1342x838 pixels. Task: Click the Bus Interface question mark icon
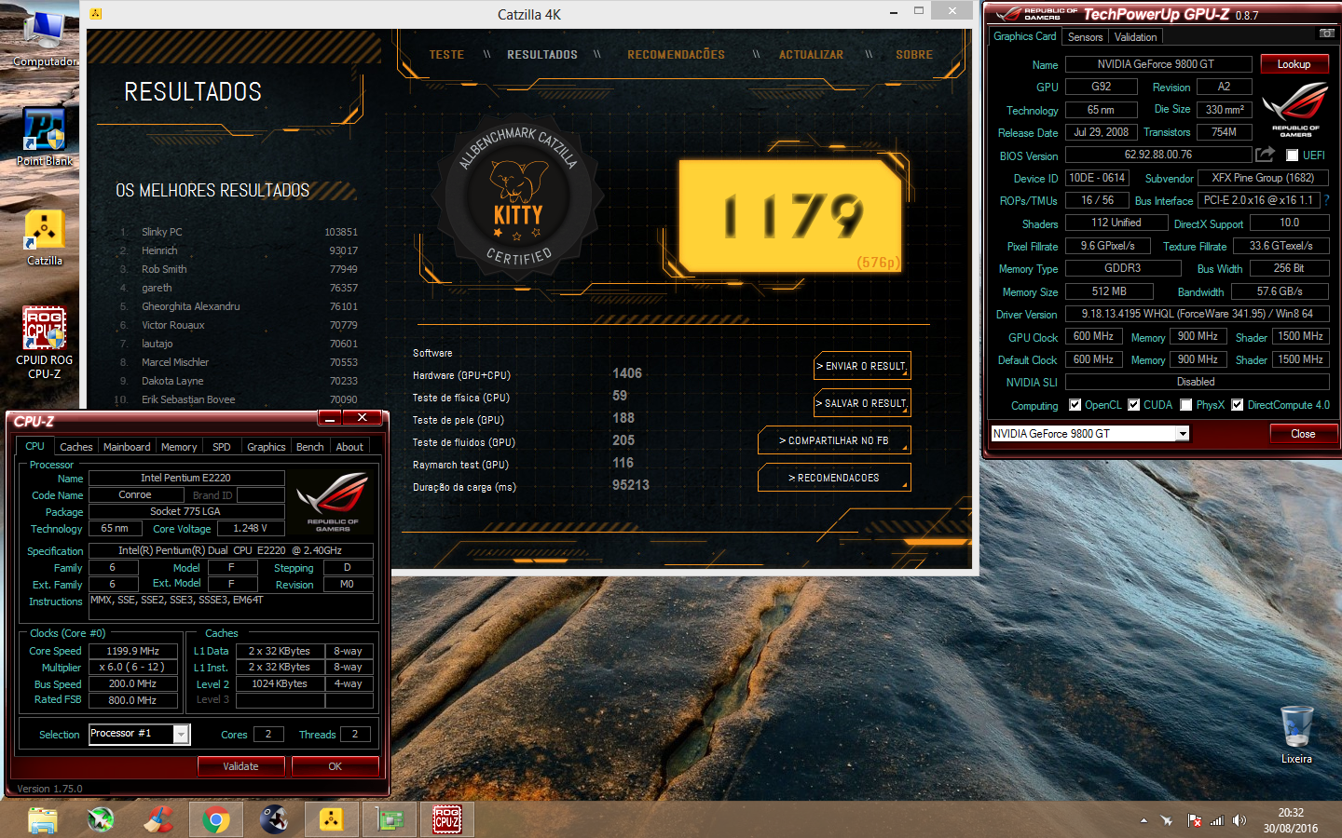[1326, 200]
